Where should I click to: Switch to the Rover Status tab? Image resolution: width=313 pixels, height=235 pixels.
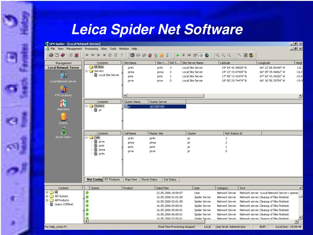tap(149, 179)
